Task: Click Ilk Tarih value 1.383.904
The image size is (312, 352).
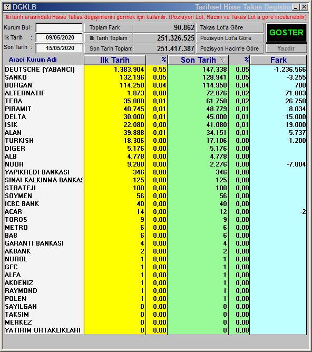Action: point(129,70)
